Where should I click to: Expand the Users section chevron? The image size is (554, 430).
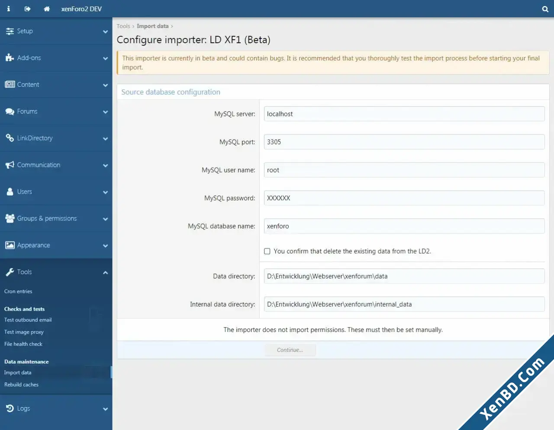coord(105,192)
